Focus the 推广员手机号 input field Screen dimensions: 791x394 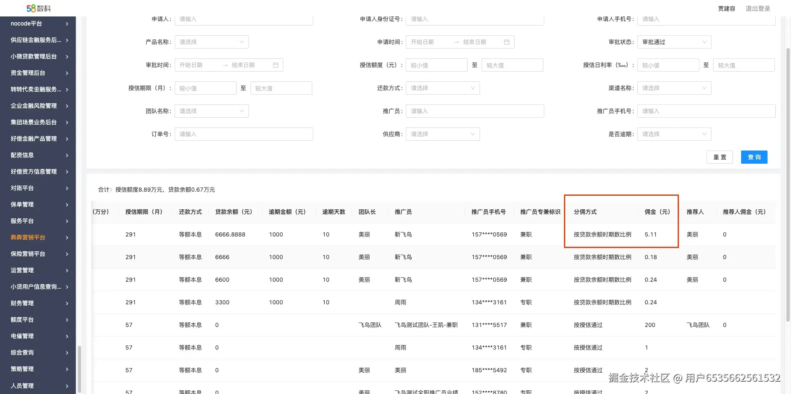point(706,111)
